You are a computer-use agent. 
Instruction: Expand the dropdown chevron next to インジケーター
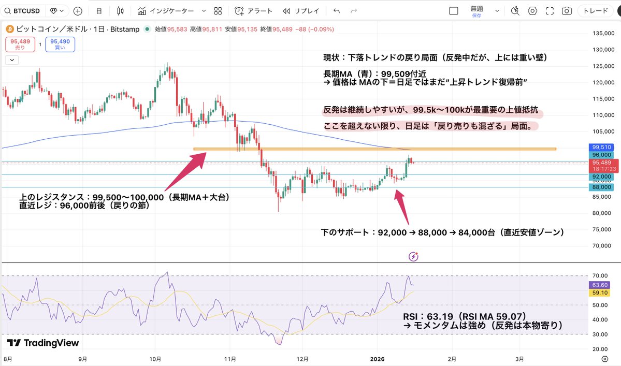coord(204,10)
